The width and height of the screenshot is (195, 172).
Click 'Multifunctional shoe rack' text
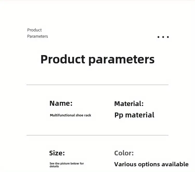(x=70, y=115)
